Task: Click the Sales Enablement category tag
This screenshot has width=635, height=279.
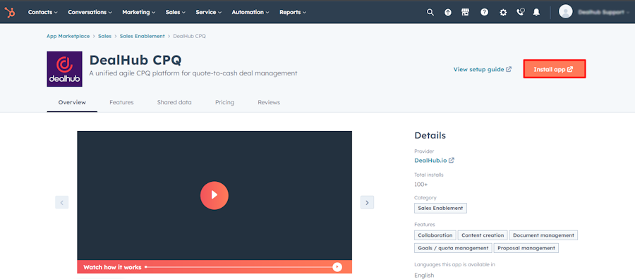Action: [440, 208]
